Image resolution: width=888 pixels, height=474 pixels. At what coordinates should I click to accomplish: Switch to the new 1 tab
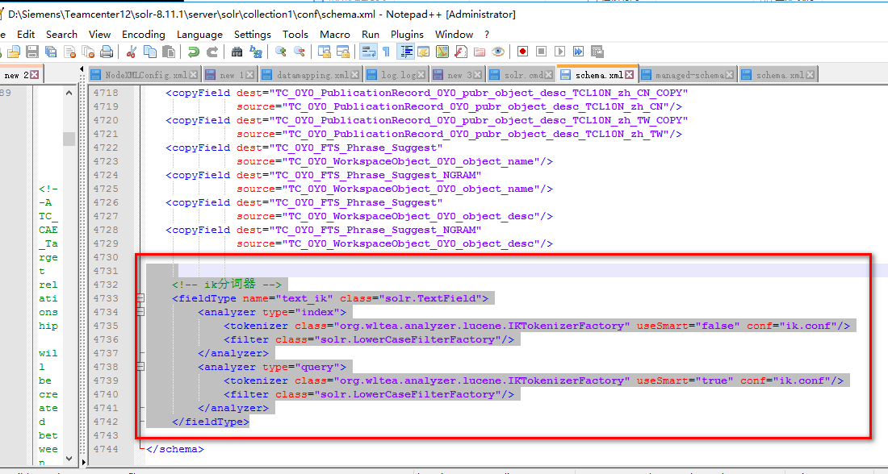click(231, 75)
